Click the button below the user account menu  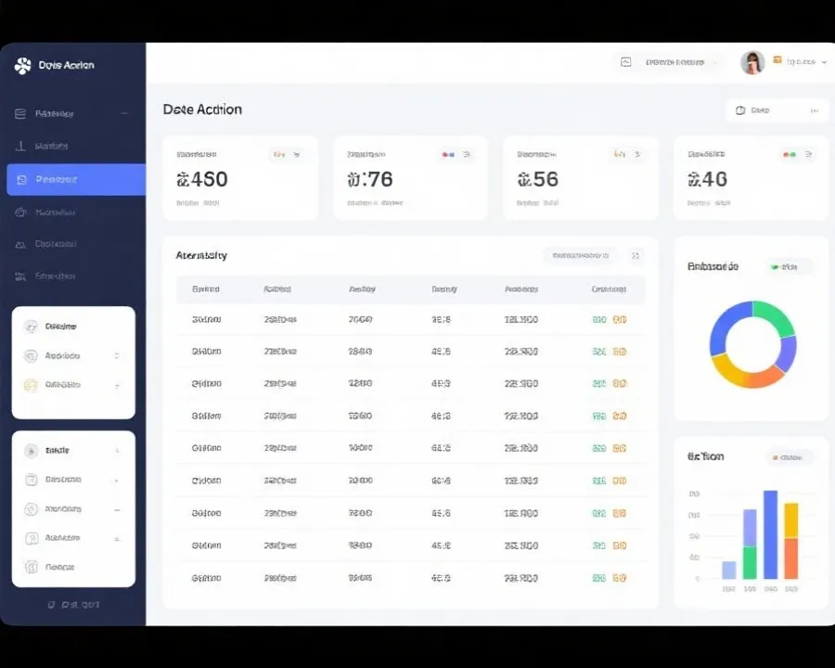[777, 110]
